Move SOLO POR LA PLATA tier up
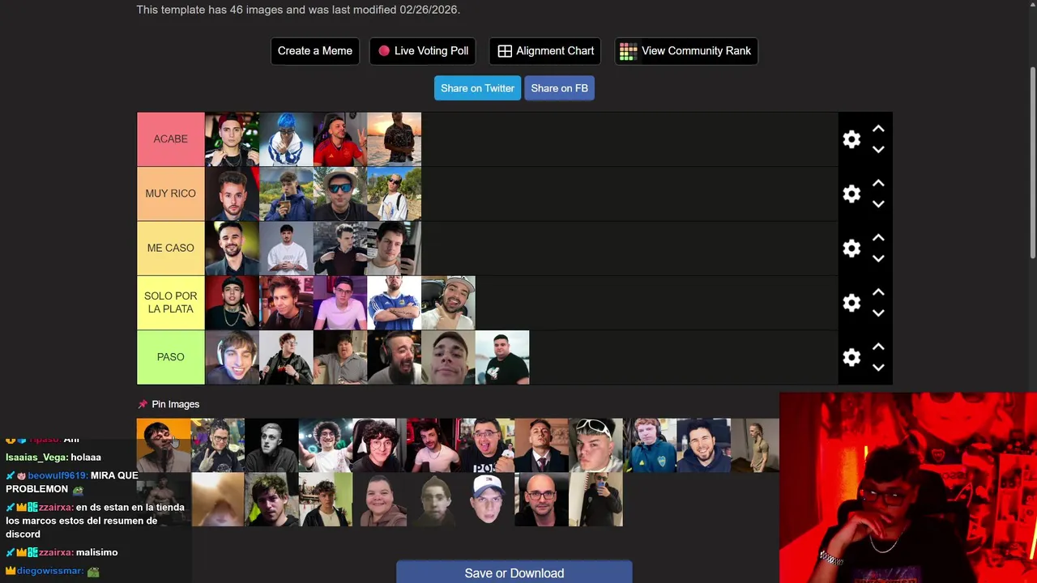The height and width of the screenshot is (583, 1037). pyautogui.click(x=878, y=292)
